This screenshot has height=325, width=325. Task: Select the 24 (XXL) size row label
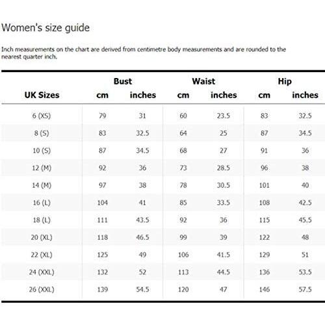point(42,272)
